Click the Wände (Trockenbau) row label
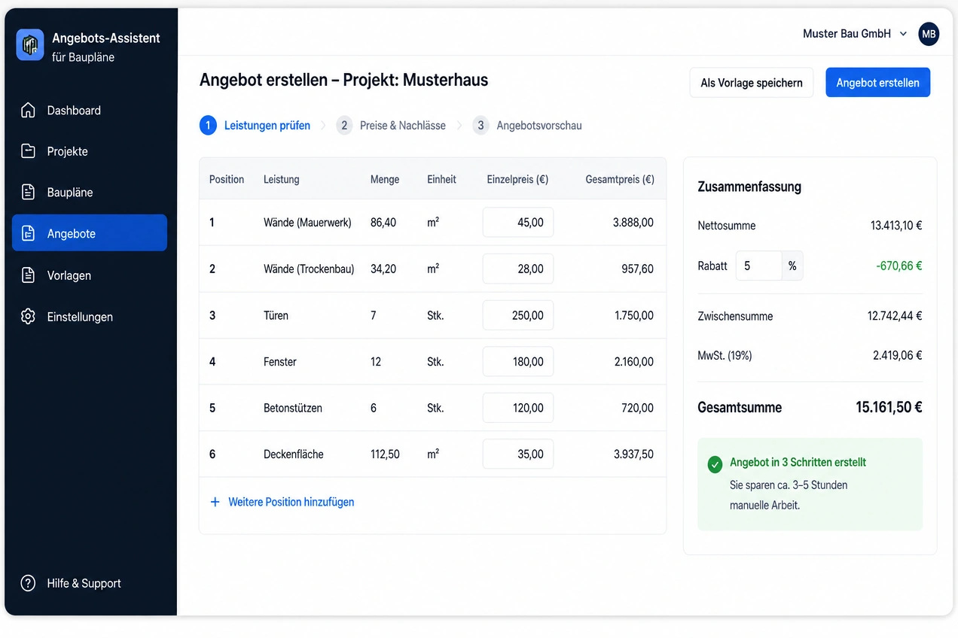 click(309, 269)
